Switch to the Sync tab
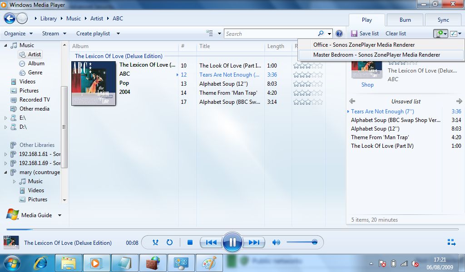The width and height of the screenshot is (465, 272). 443,20
